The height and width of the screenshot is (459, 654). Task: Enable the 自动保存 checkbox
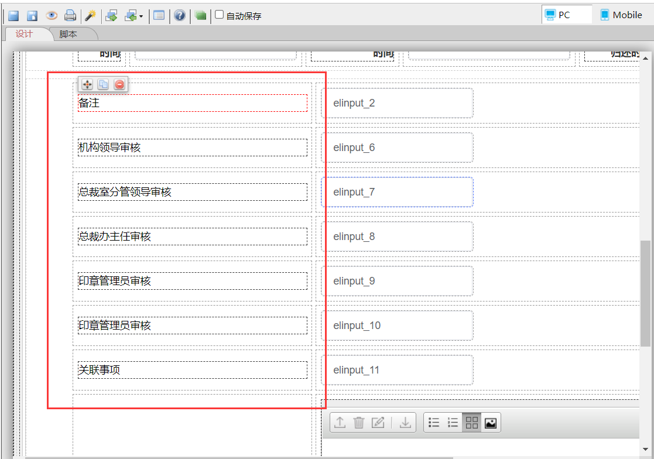tap(220, 15)
